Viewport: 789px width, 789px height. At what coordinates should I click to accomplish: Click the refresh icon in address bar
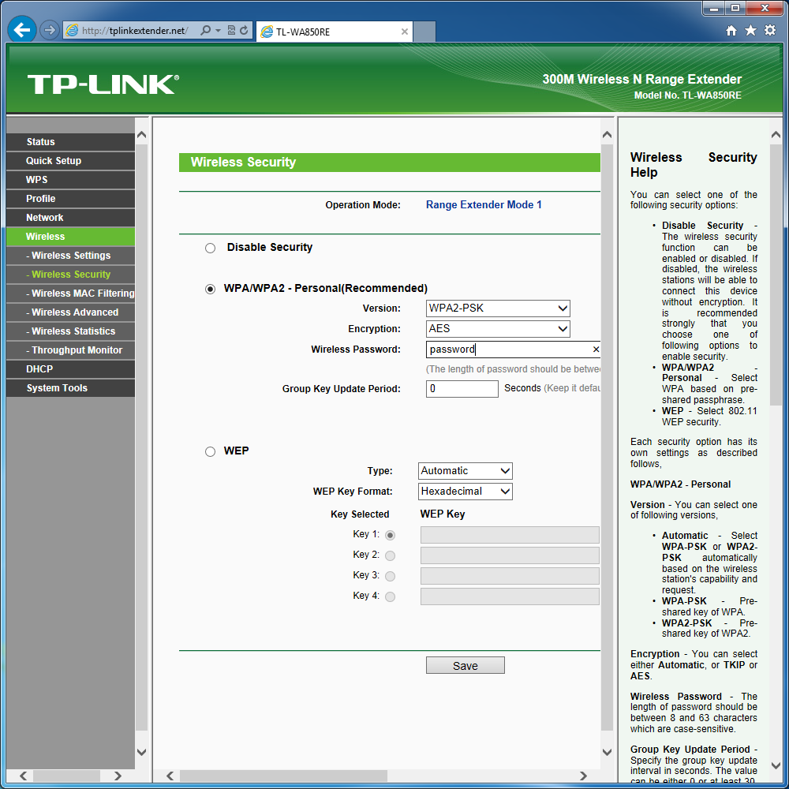click(x=244, y=30)
